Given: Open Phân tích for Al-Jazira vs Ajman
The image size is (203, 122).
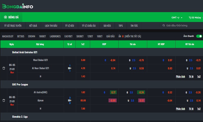Looking at the screenshot, I should pyautogui.click(x=180, y=109).
